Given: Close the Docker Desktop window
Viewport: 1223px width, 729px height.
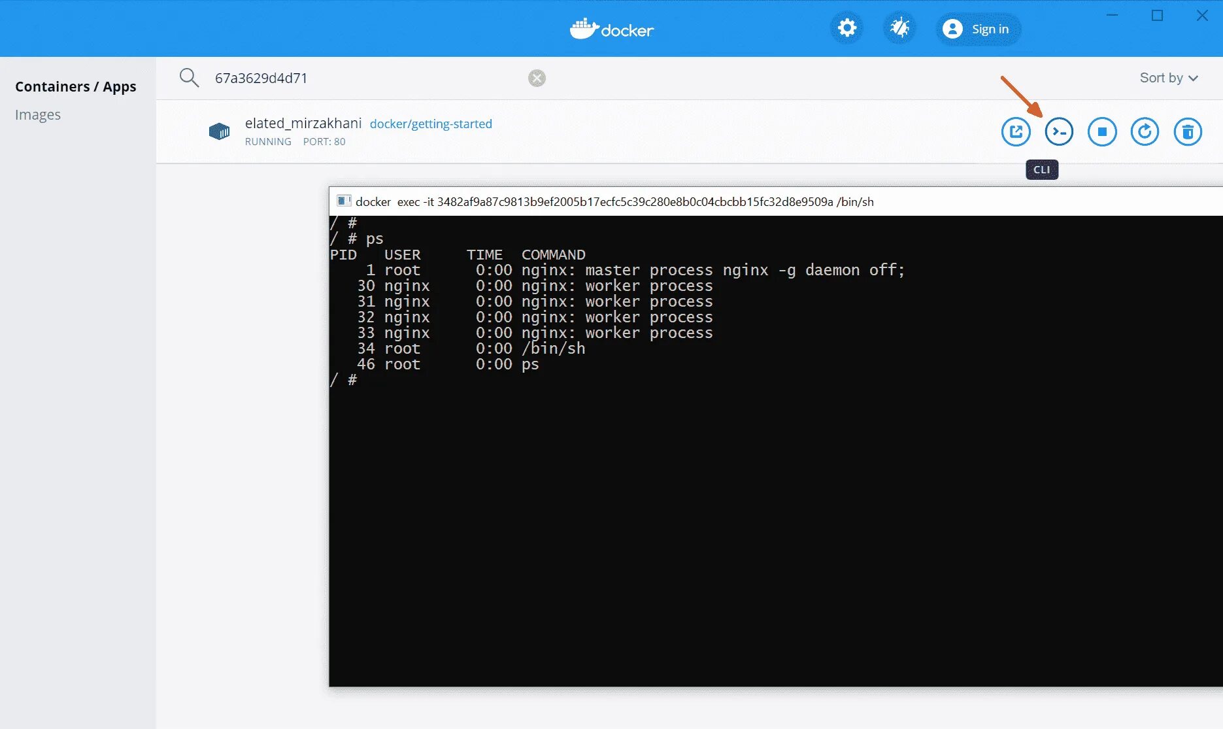Looking at the screenshot, I should 1202,15.
